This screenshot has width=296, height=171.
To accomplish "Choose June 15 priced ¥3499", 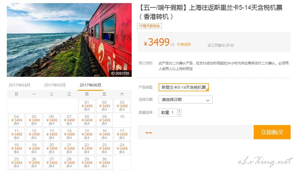I will pos(87,134).
